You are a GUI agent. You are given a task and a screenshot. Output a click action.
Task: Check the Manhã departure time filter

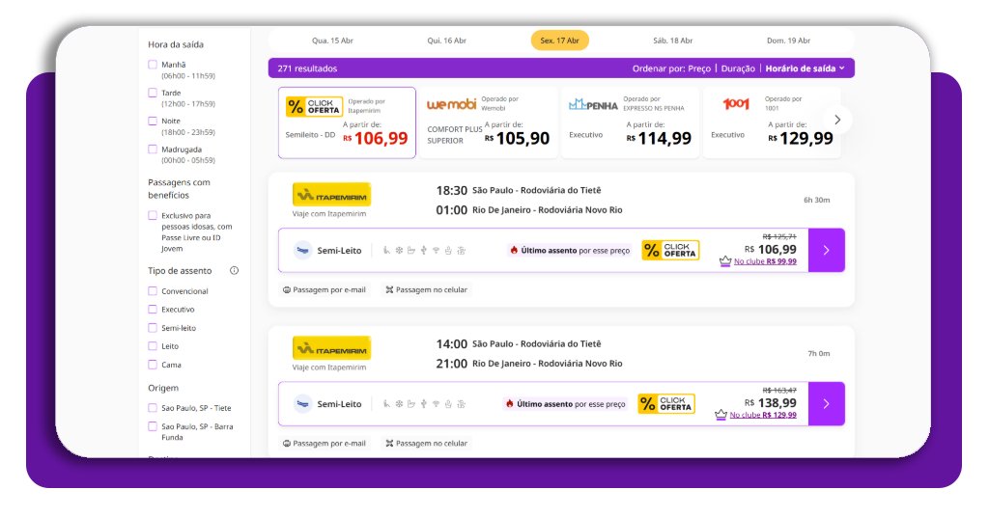click(153, 65)
